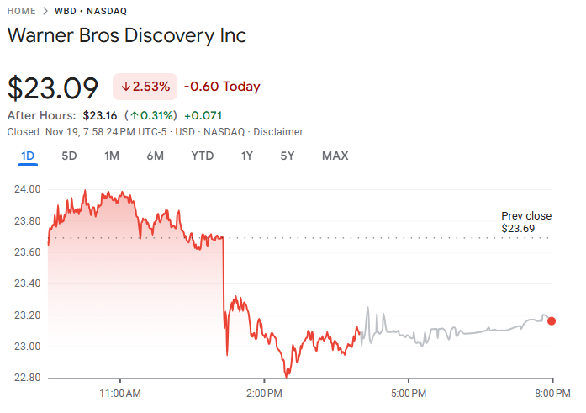Show the 1M chart range
The width and height of the screenshot is (586, 413).
coord(112,156)
